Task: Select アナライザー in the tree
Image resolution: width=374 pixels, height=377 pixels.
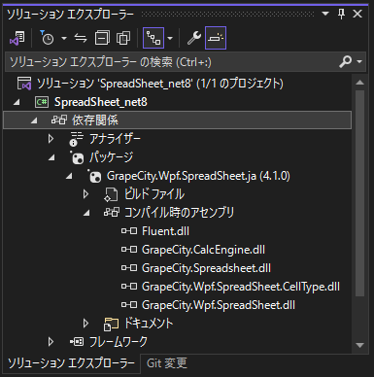Action: [x=115, y=139]
